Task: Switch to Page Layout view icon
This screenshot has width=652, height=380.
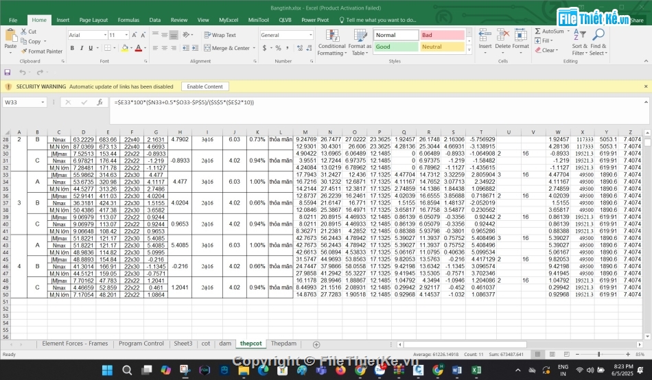Action: pos(552,354)
